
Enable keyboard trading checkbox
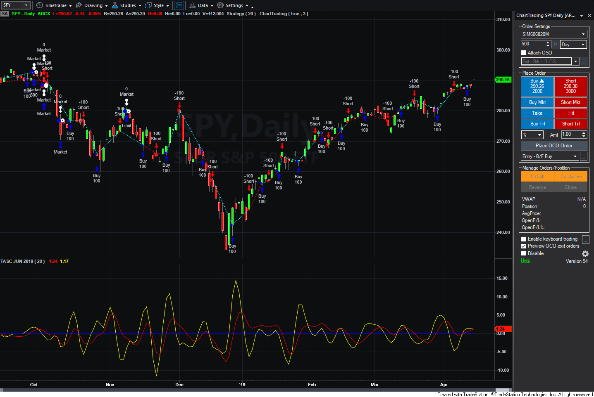(x=524, y=239)
